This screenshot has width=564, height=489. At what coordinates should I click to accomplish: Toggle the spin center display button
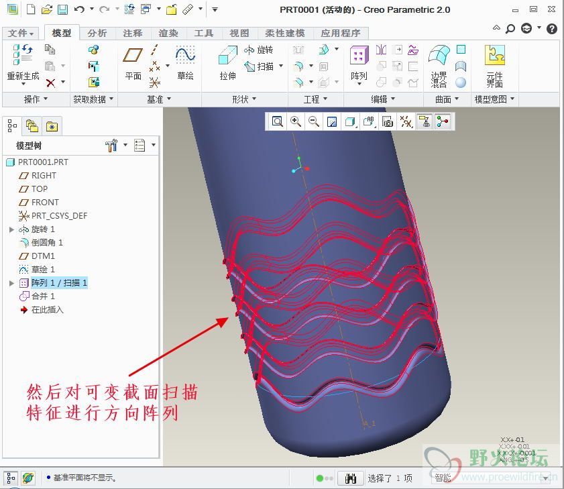point(442,121)
